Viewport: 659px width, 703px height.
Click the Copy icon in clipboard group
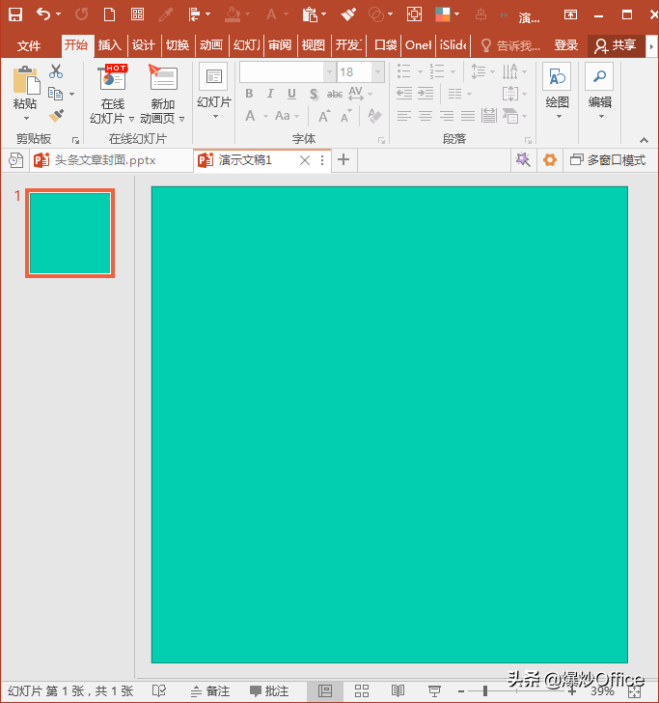[x=56, y=94]
